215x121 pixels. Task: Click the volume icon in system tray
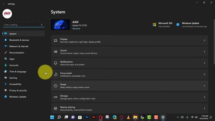196,117
